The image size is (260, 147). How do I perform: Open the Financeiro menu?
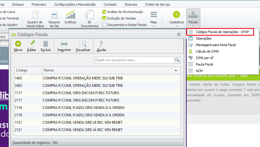tap(39, 4)
